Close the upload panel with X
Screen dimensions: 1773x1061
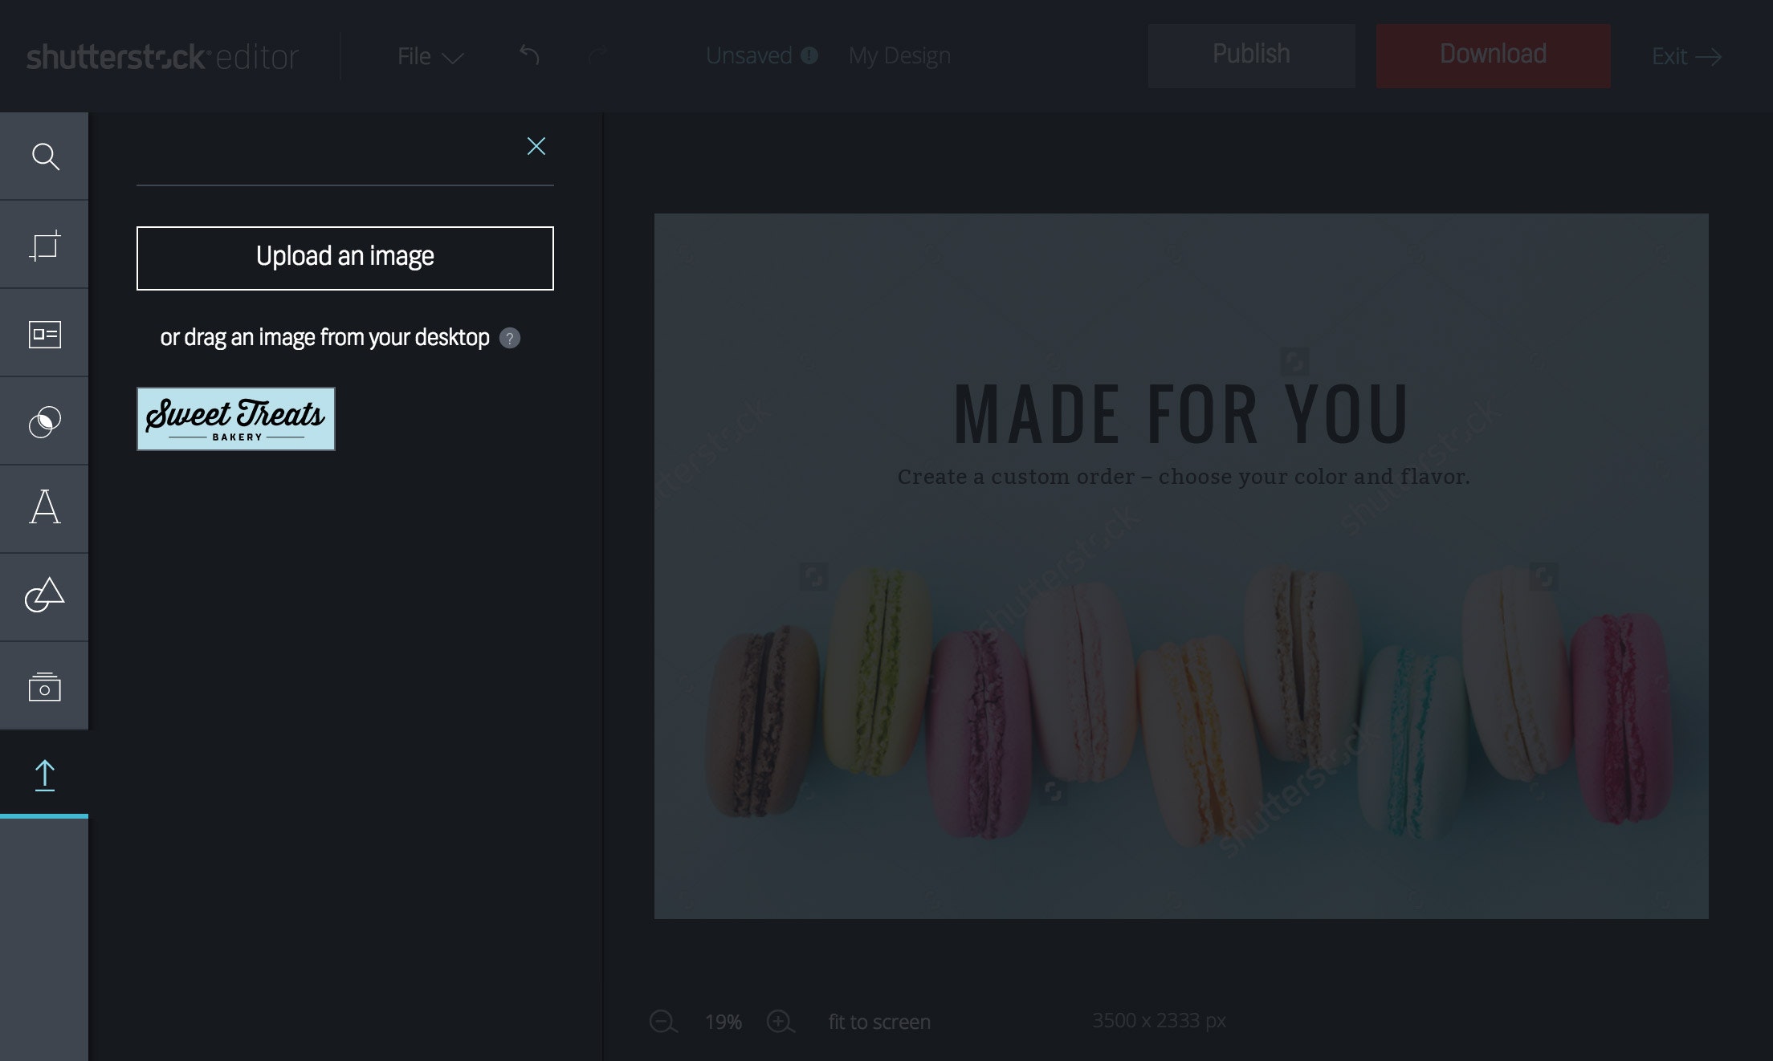pos(536,146)
